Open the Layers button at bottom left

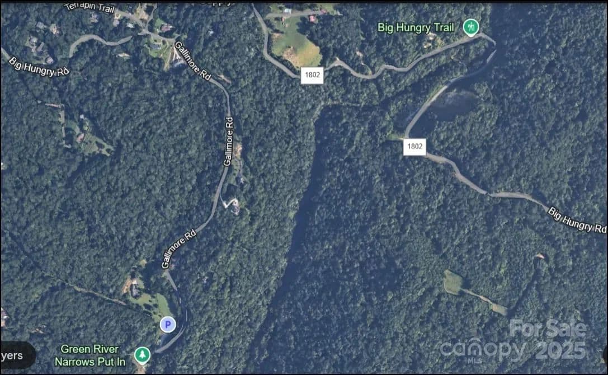tap(16, 355)
